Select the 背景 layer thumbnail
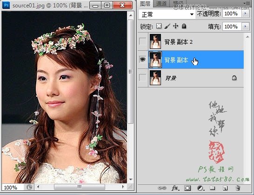The height and width of the screenshot is (195, 254). pos(155,78)
